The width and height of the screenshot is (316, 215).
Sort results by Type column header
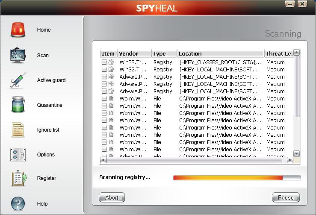[x=164, y=53]
